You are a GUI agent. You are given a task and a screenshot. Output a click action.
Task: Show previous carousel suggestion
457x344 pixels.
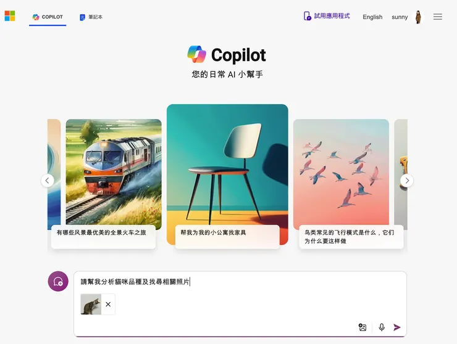tap(48, 181)
